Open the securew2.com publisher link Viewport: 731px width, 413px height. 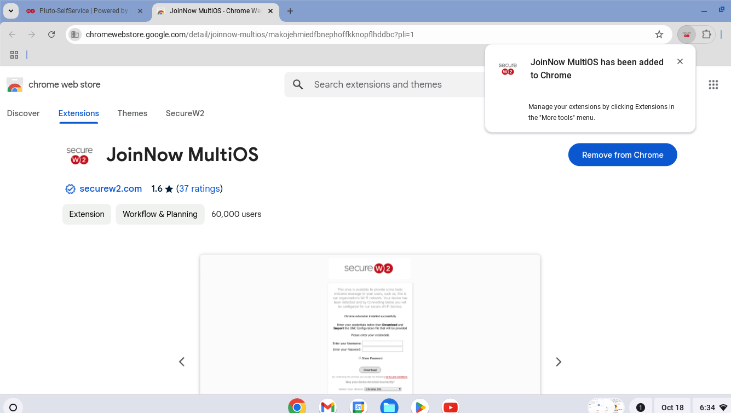point(111,188)
